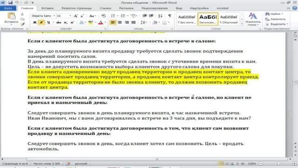This screenshot has height=168, width=298.
Task: Center-align the paragraph
Action: click(120, 22)
